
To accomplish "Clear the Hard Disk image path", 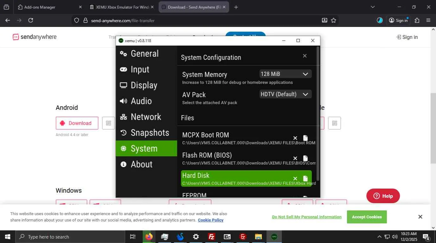I will (295, 178).
